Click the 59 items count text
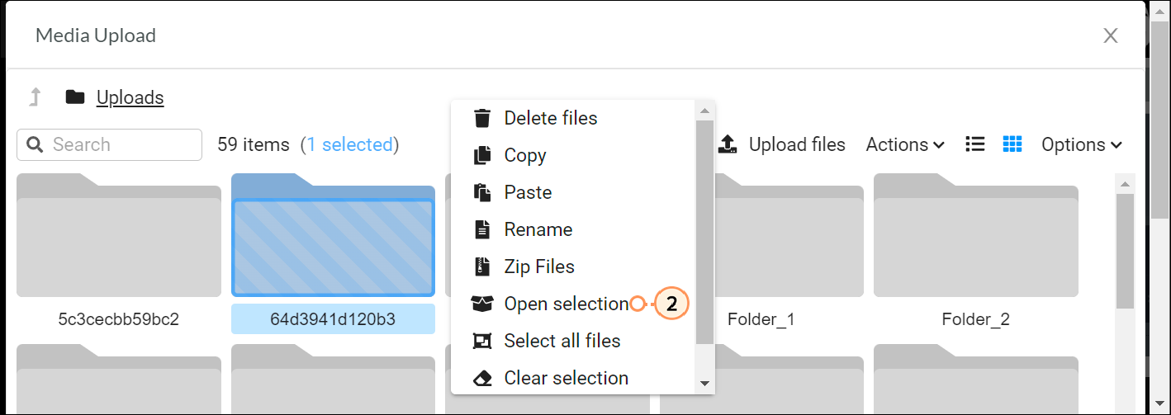Screen dimensions: 1171x415 pos(254,144)
